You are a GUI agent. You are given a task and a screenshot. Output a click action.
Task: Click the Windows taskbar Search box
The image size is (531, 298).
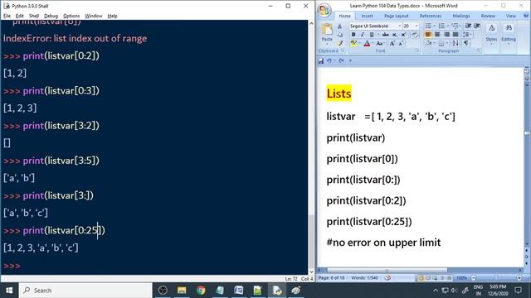(85, 291)
